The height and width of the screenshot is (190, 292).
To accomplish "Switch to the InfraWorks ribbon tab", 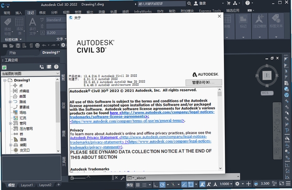I will click(143, 12).
